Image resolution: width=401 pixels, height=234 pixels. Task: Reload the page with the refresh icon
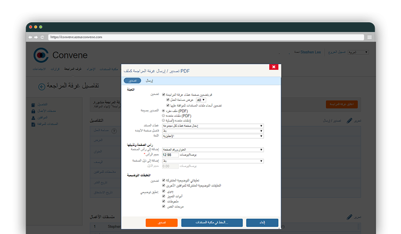pyautogui.click(x=42, y=37)
